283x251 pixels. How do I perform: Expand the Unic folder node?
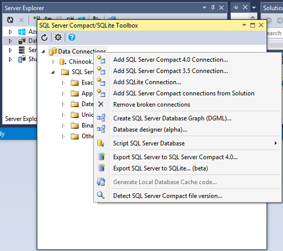pyautogui.click(x=63, y=115)
